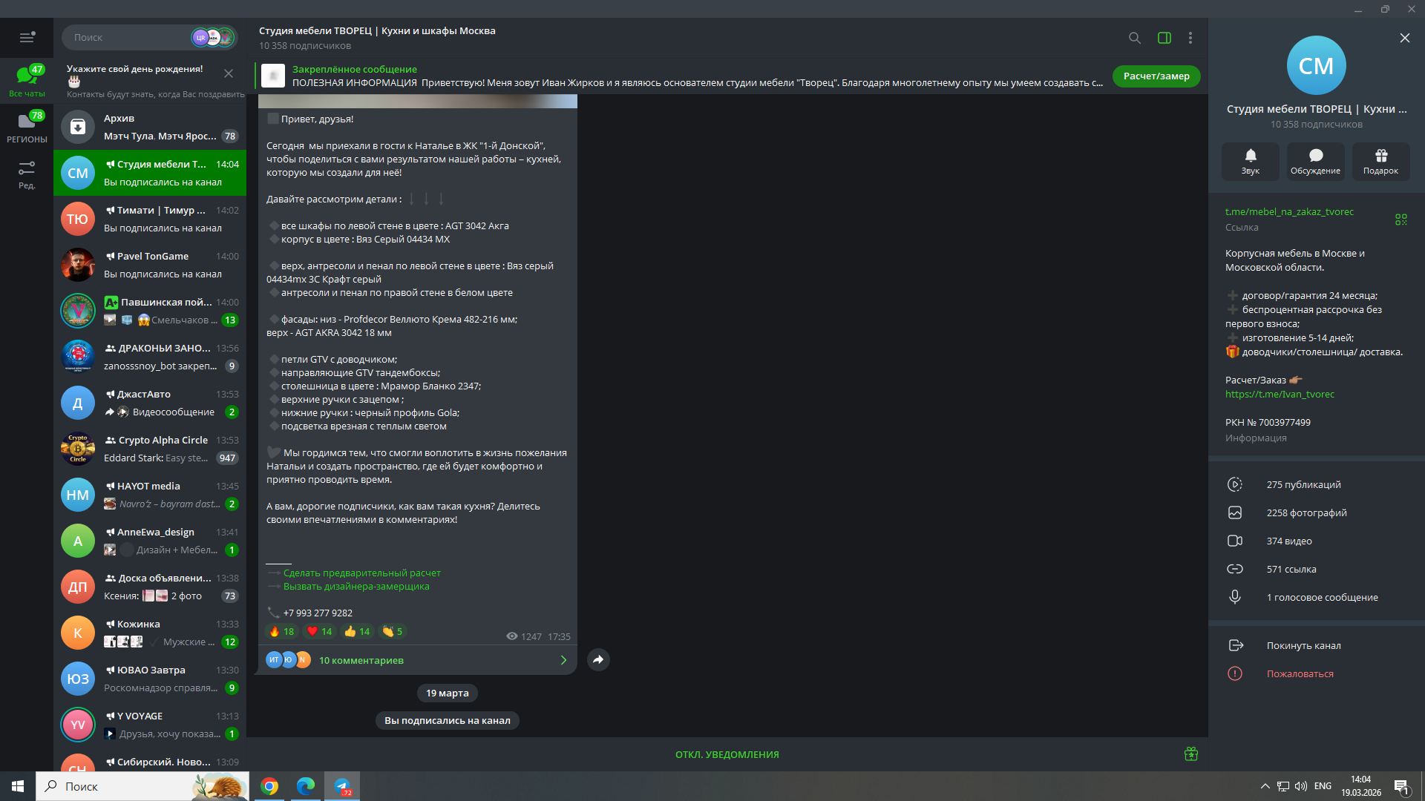Switch to the РЕГИОНЫ folder tab
Screen dimensions: 1425x801
pyautogui.click(x=27, y=127)
